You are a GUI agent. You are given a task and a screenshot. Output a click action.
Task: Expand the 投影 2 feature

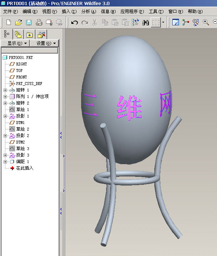coord(5,136)
